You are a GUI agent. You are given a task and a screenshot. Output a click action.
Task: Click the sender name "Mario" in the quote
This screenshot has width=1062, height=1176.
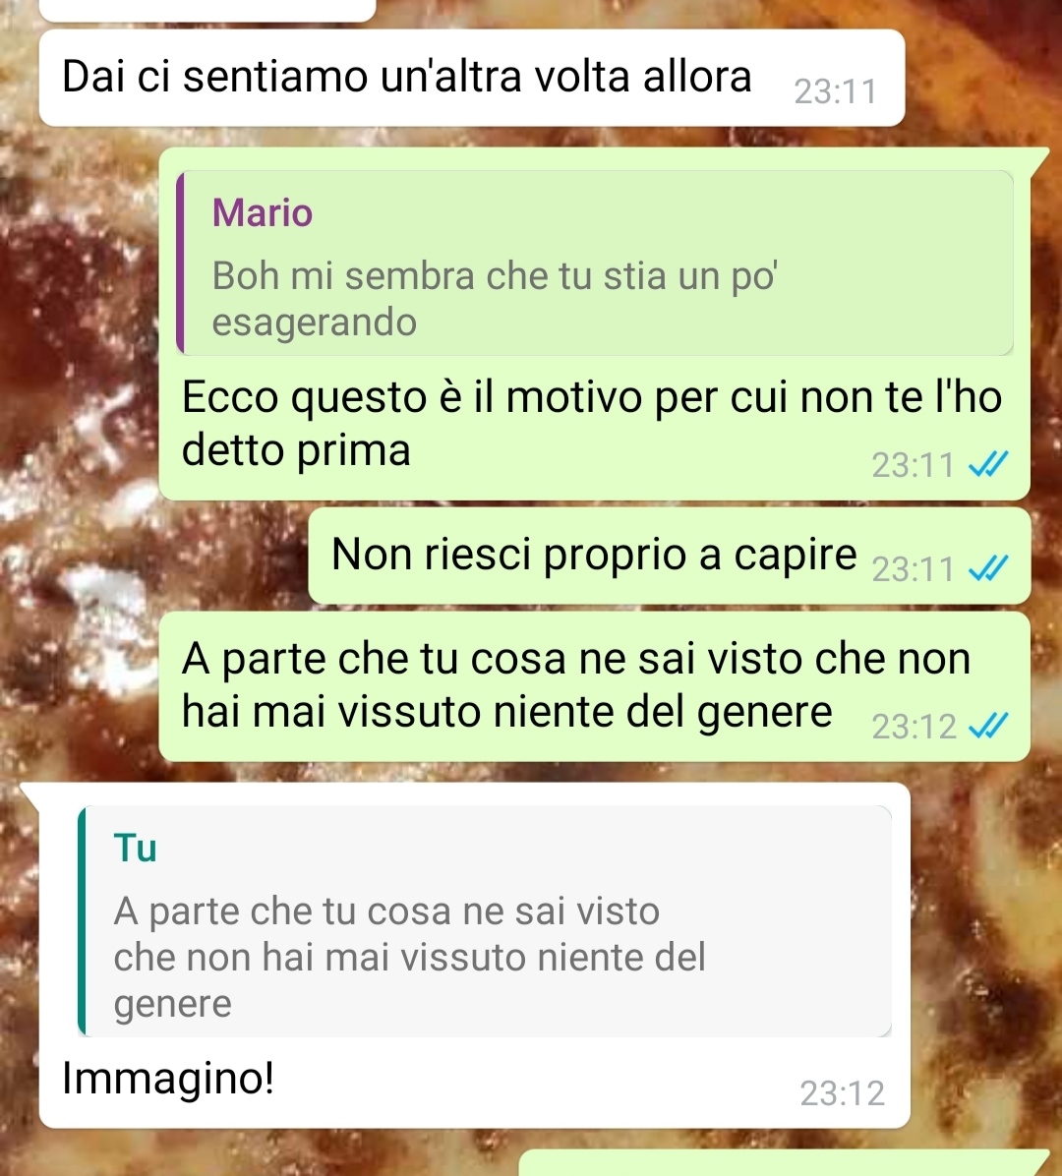(x=263, y=212)
